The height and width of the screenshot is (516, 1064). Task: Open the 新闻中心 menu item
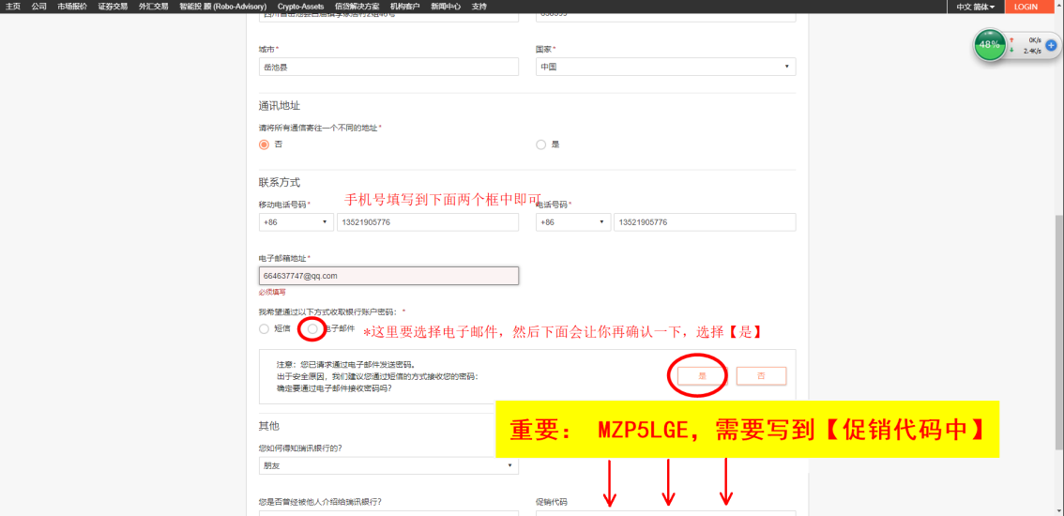click(x=446, y=7)
